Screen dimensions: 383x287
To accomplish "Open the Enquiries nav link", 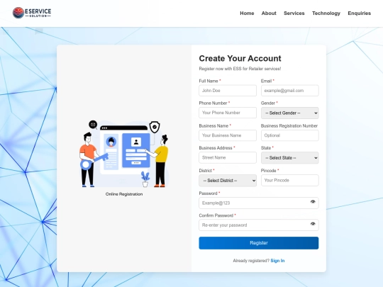I will 360,13.
